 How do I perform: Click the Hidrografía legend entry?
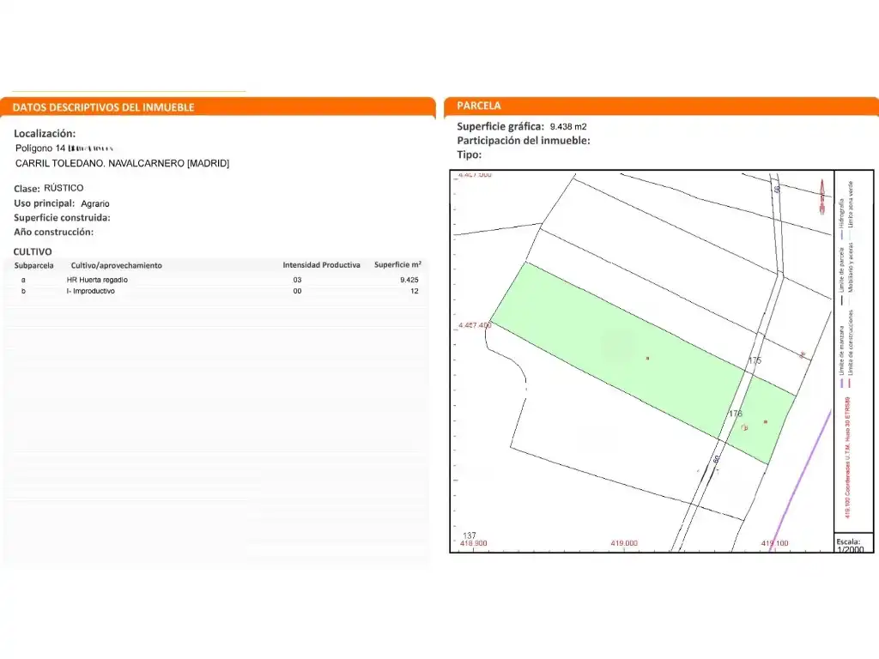click(x=841, y=219)
